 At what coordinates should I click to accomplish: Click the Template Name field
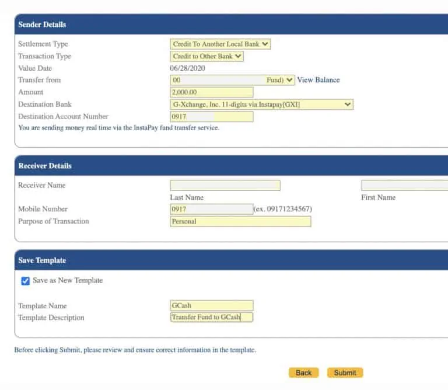pos(212,305)
